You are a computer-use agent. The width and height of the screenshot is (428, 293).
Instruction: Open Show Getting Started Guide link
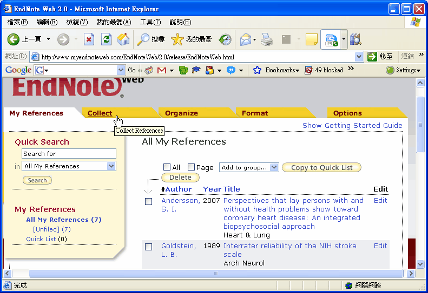click(352, 126)
